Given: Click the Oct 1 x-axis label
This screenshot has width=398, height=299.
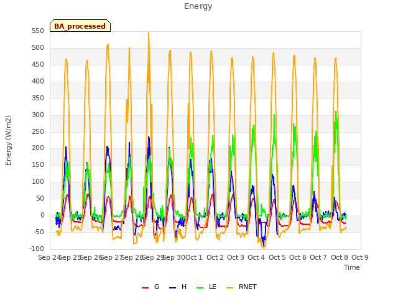Looking at the screenshot, I should (194, 257).
